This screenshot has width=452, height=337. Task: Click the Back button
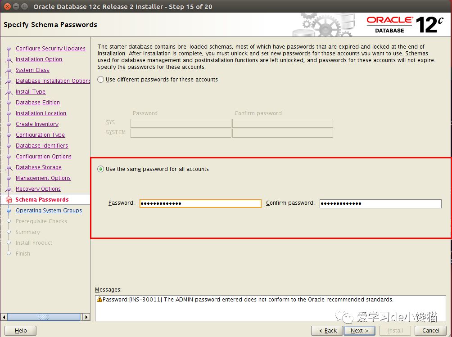coord(327,331)
